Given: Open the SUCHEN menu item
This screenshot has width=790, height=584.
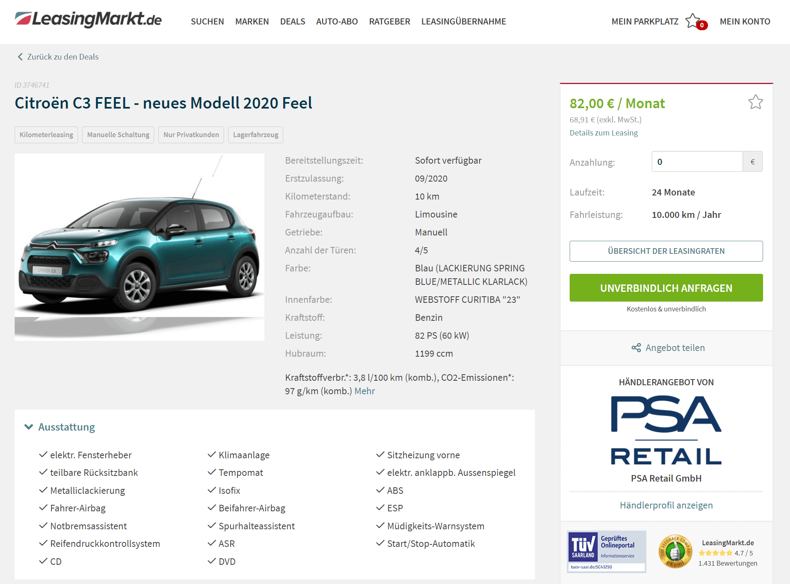Looking at the screenshot, I should 207,21.
